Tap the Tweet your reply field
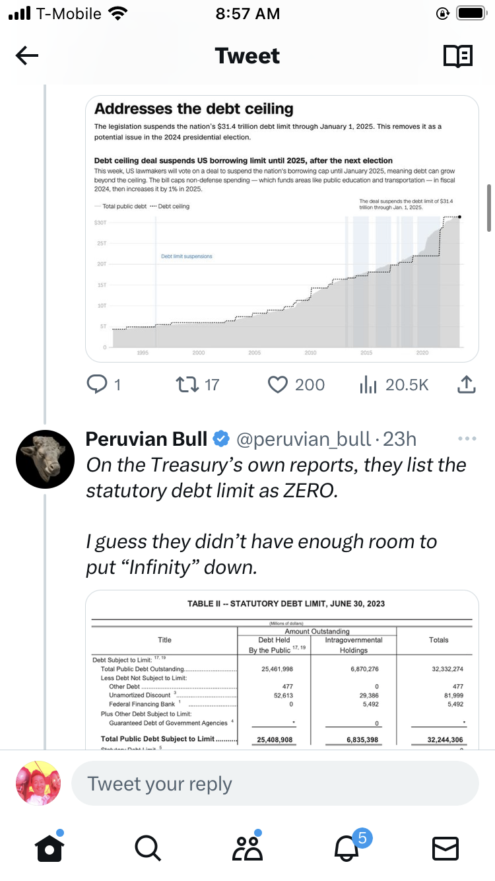The height and width of the screenshot is (881, 495). [x=275, y=784]
